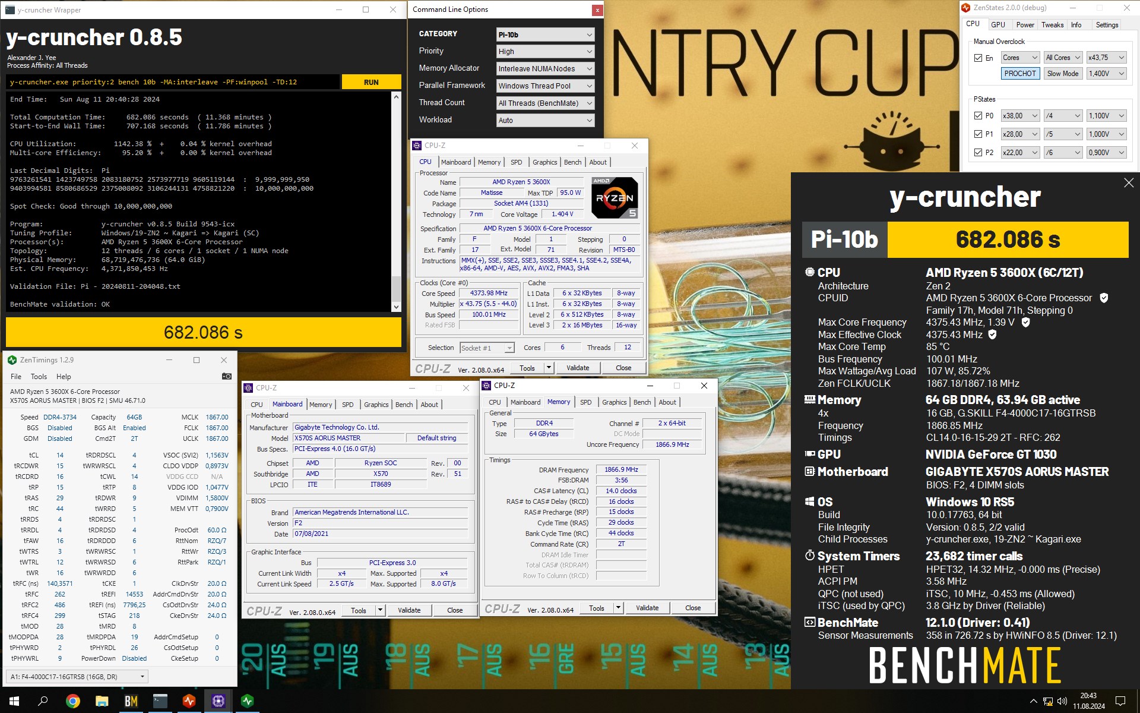Click shield icon beside Max Effective Clock
This screenshot has width=1140, height=713.
[x=992, y=335]
